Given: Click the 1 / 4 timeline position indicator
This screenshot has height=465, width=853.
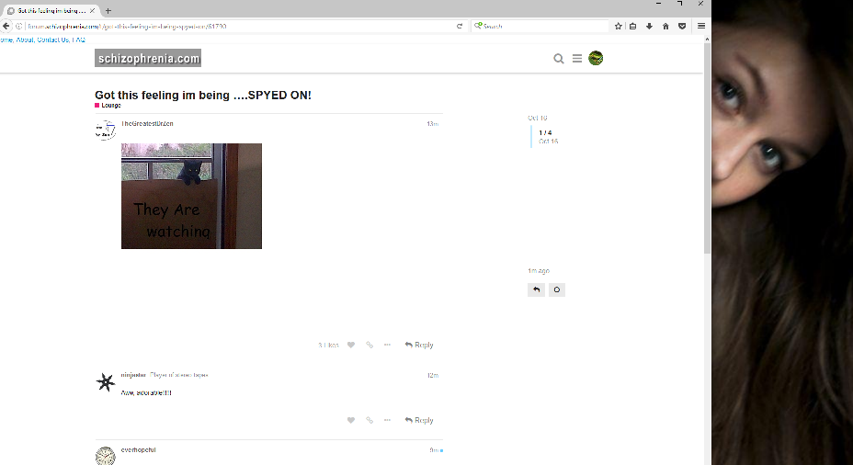Looking at the screenshot, I should point(545,132).
